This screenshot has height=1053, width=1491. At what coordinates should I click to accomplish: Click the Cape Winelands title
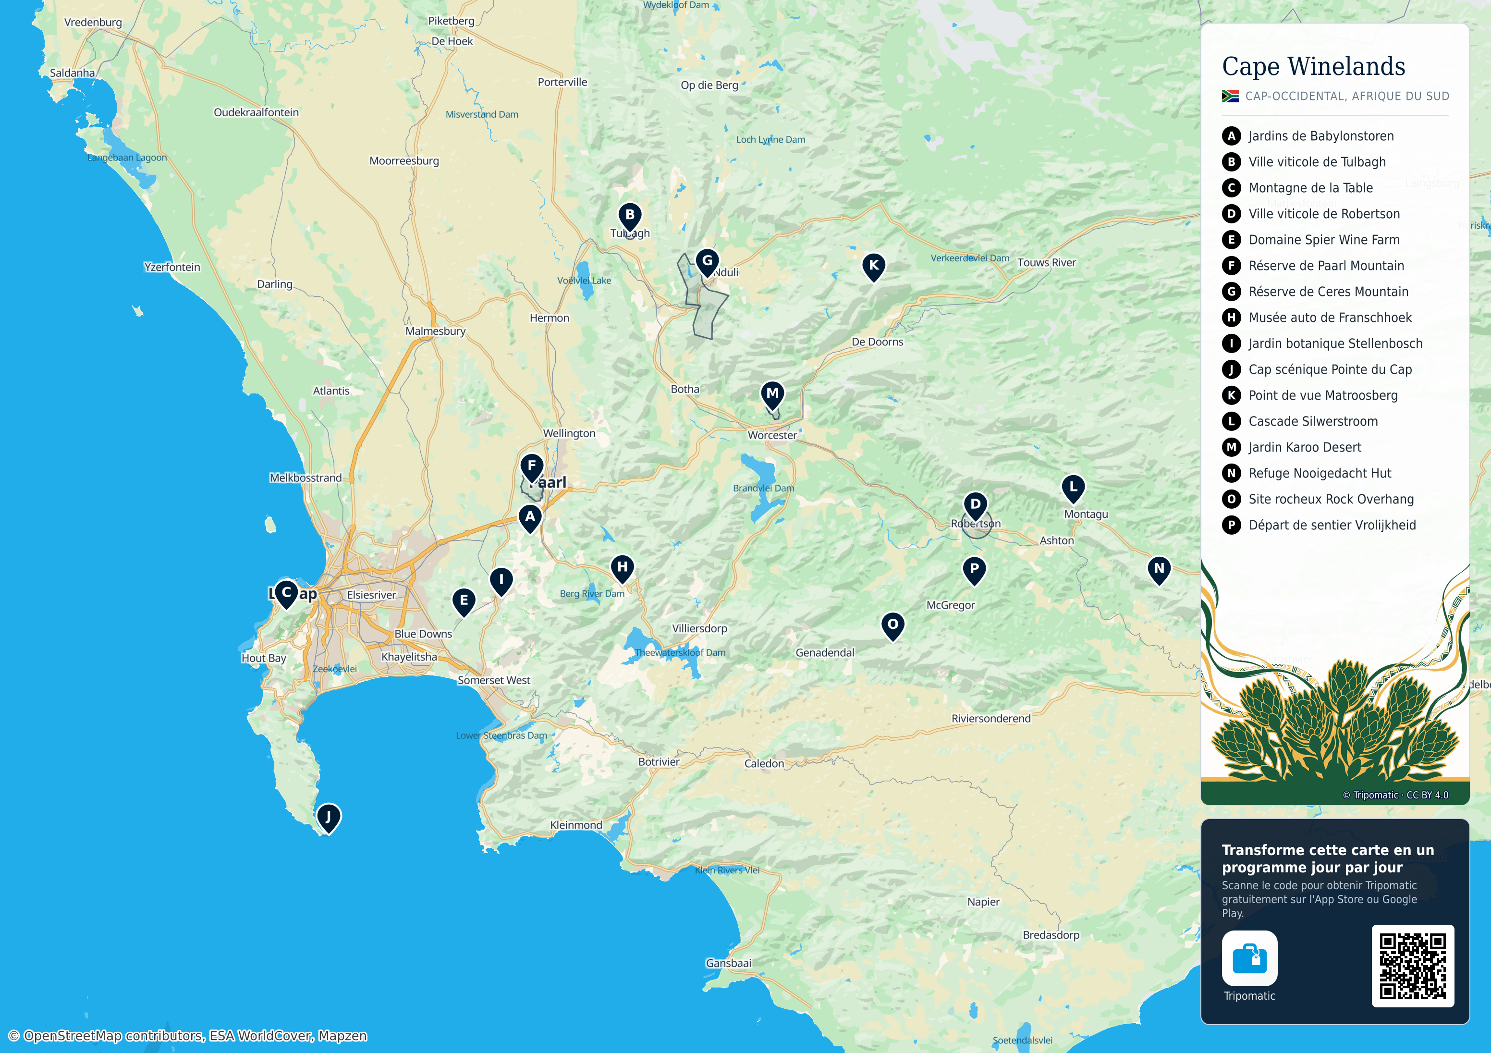pos(1313,66)
